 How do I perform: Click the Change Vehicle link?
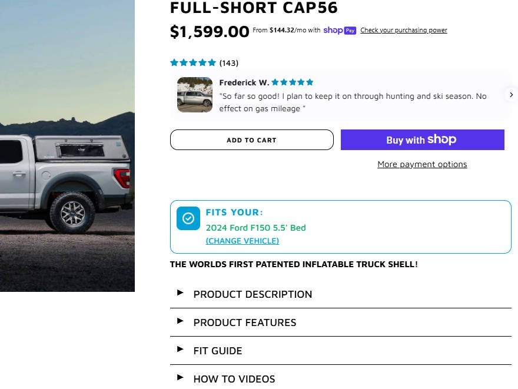tap(242, 241)
